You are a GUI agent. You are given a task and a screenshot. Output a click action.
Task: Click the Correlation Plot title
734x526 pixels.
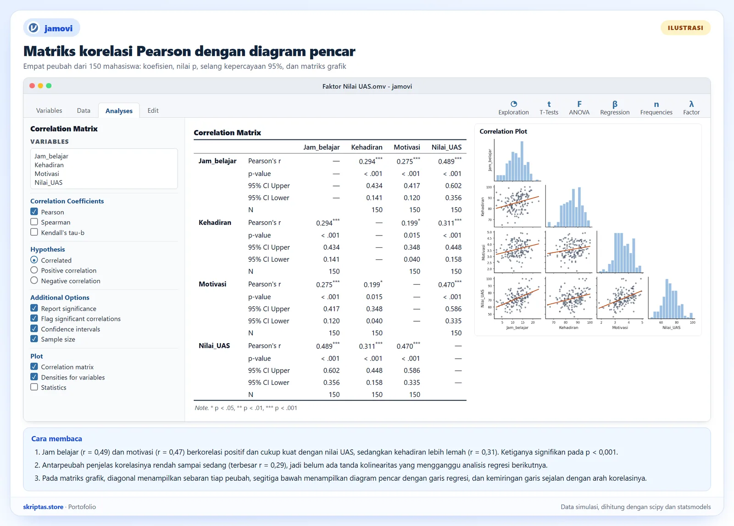(x=503, y=131)
